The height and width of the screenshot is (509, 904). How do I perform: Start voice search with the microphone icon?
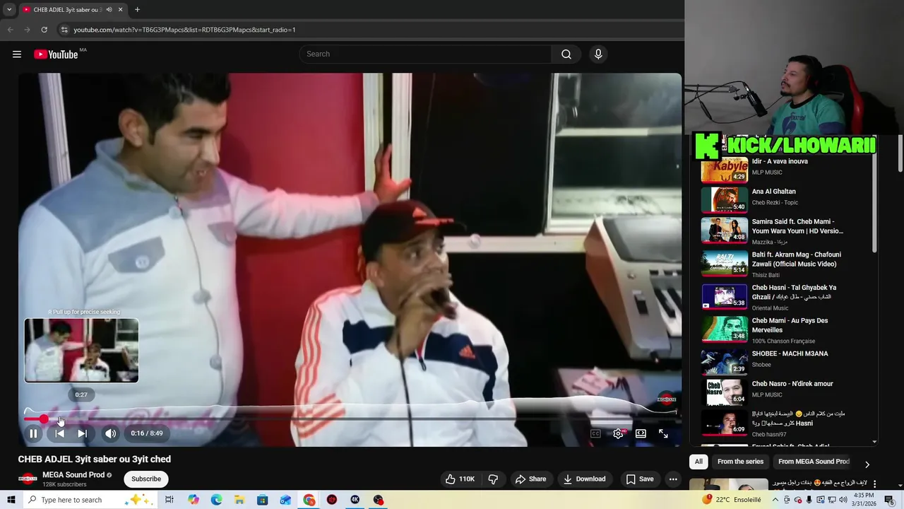click(598, 54)
